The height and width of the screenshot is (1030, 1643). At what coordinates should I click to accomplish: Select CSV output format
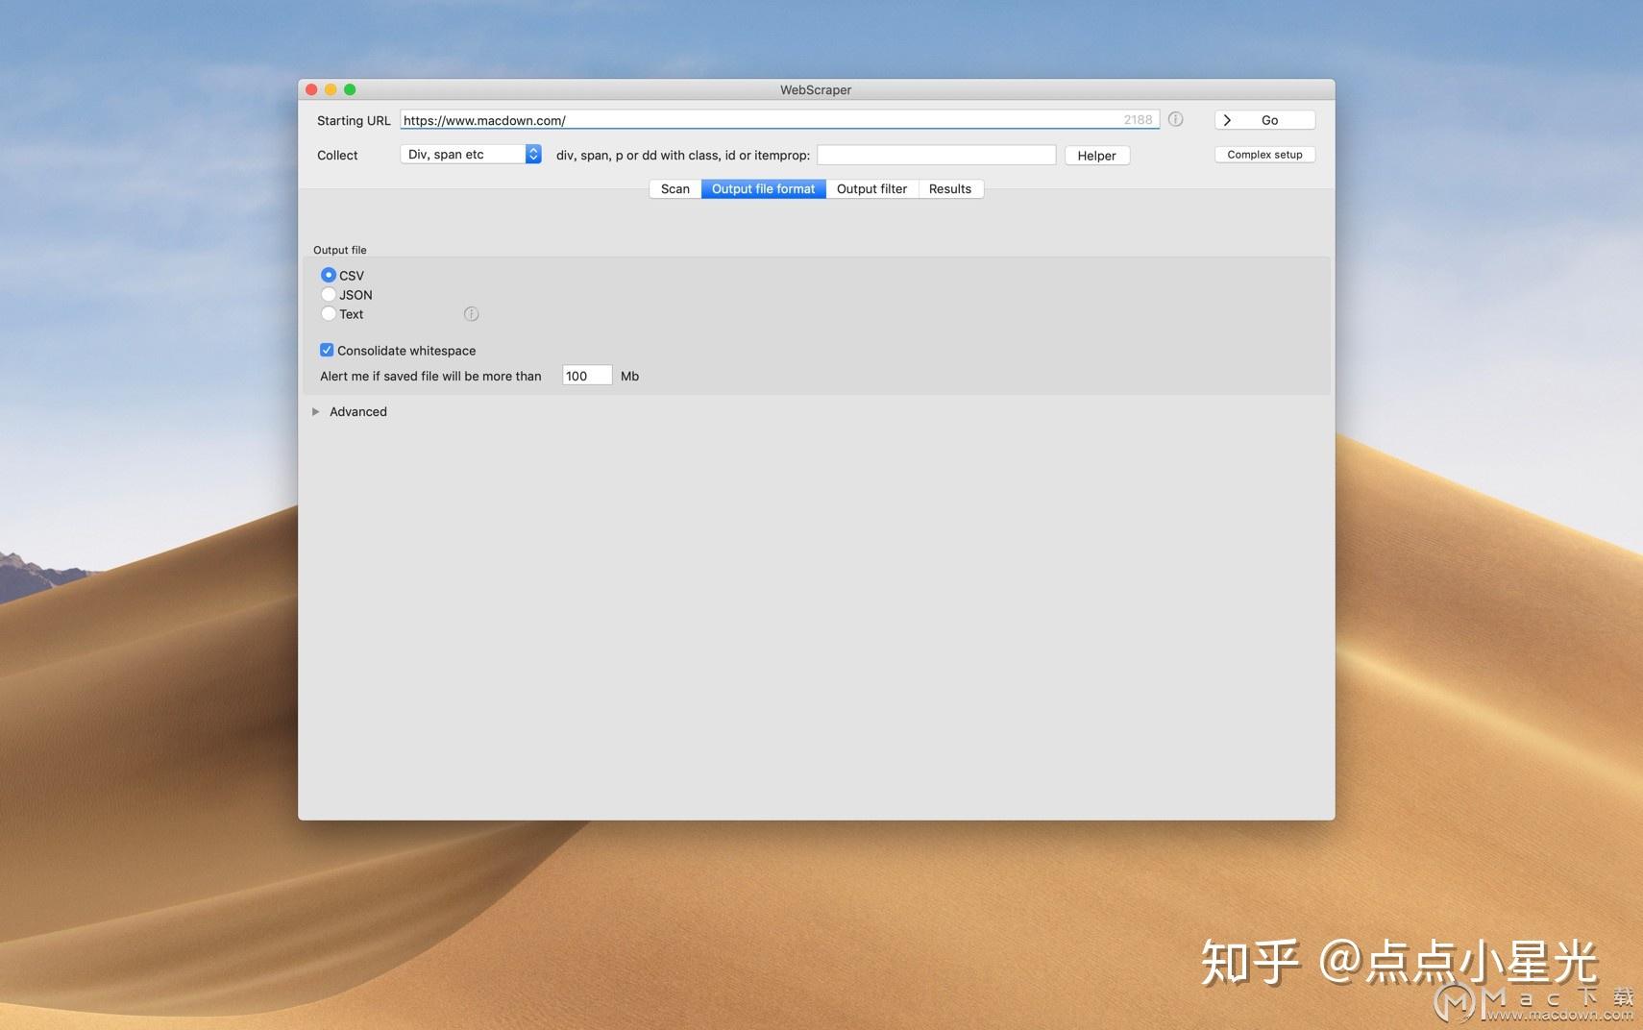(329, 275)
